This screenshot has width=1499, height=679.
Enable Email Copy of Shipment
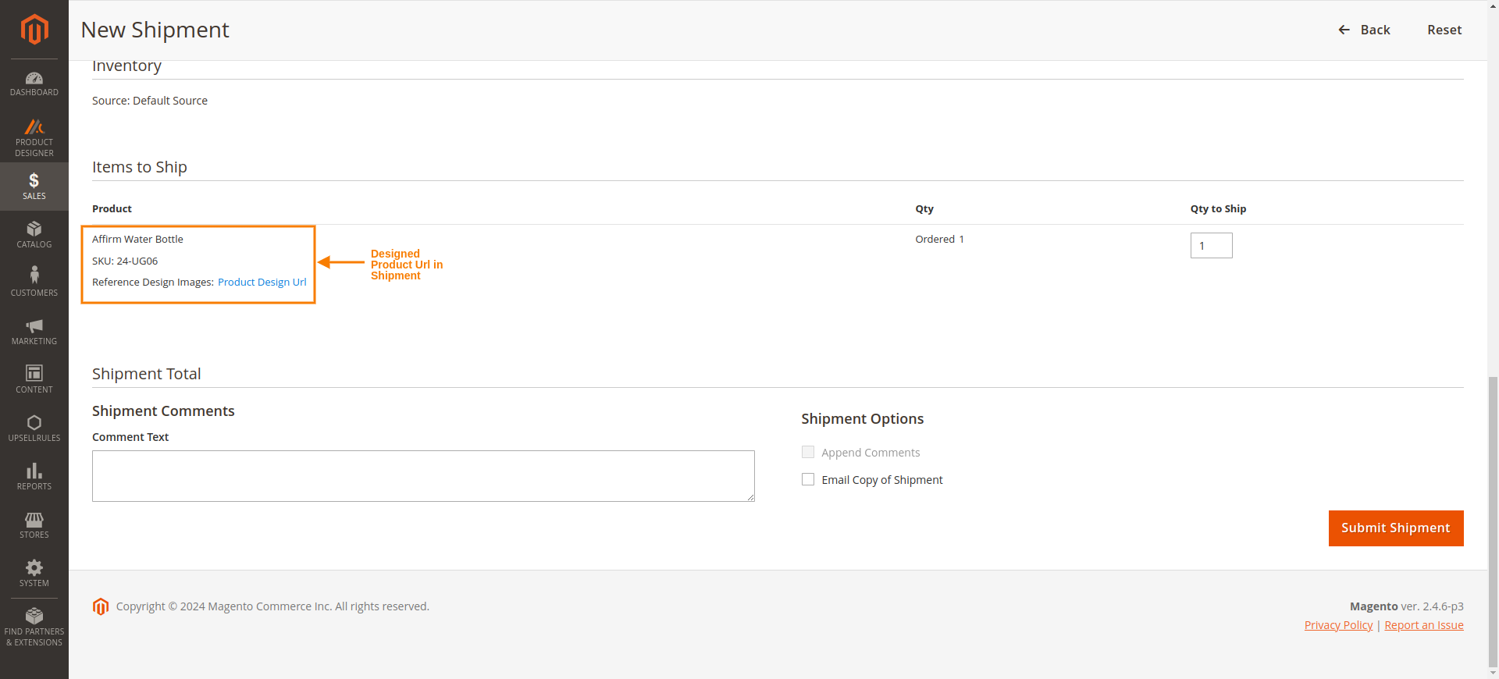point(808,479)
